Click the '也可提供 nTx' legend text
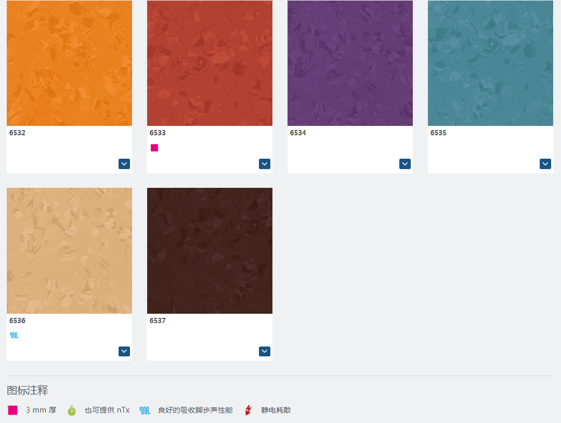 pyautogui.click(x=107, y=410)
